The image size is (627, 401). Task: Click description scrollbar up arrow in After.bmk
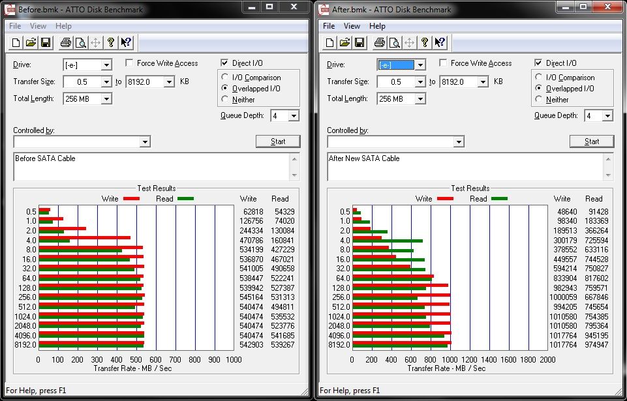coord(609,158)
